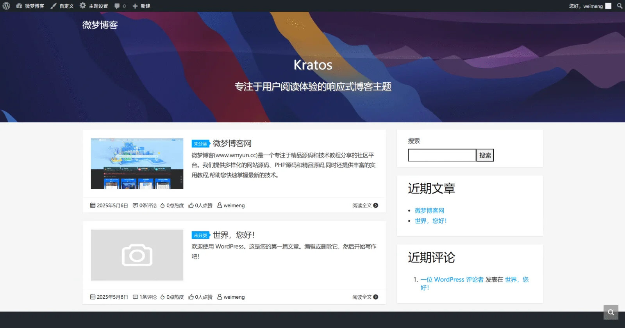Screen dimensions: 625x328
Task: Go to the 微梦博客 site title in the header
Action: (100, 25)
